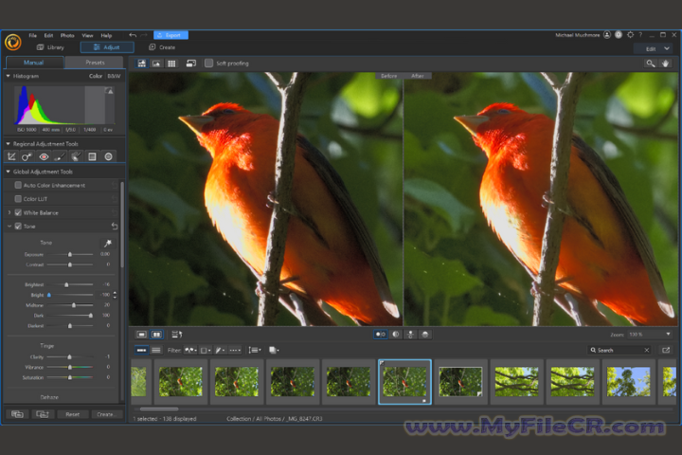Select the Pan hand tool
Screen dimensions: 682x455
666,64
